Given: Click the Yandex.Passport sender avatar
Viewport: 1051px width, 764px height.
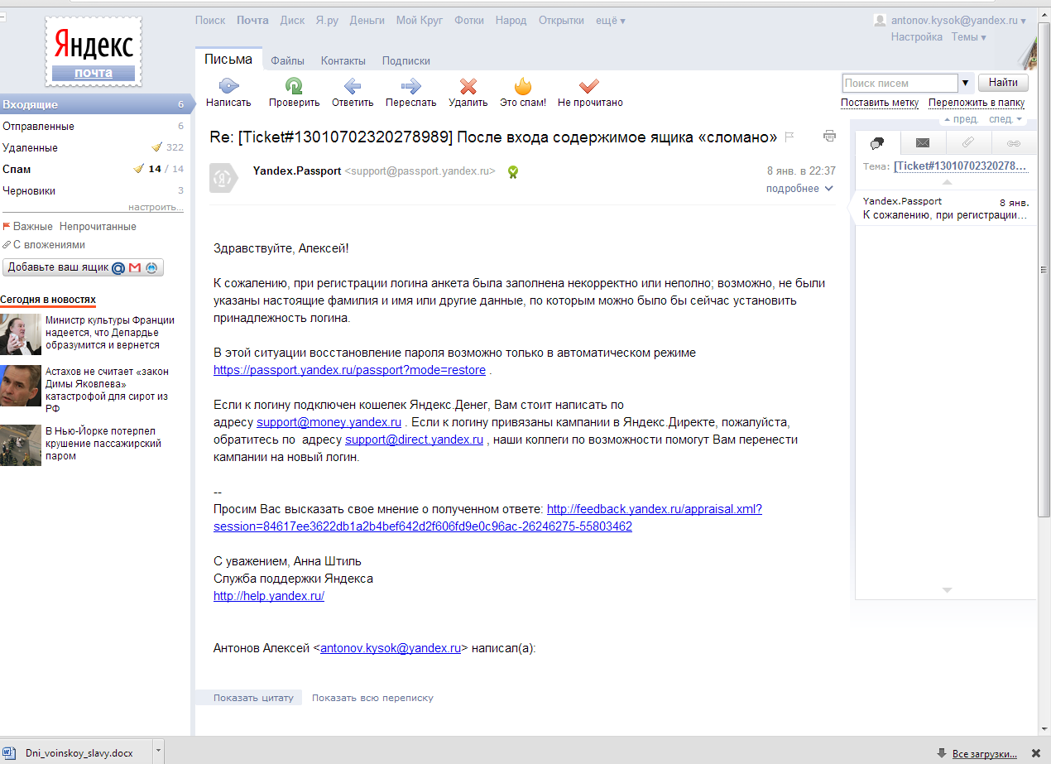Looking at the screenshot, I should coord(223,178).
